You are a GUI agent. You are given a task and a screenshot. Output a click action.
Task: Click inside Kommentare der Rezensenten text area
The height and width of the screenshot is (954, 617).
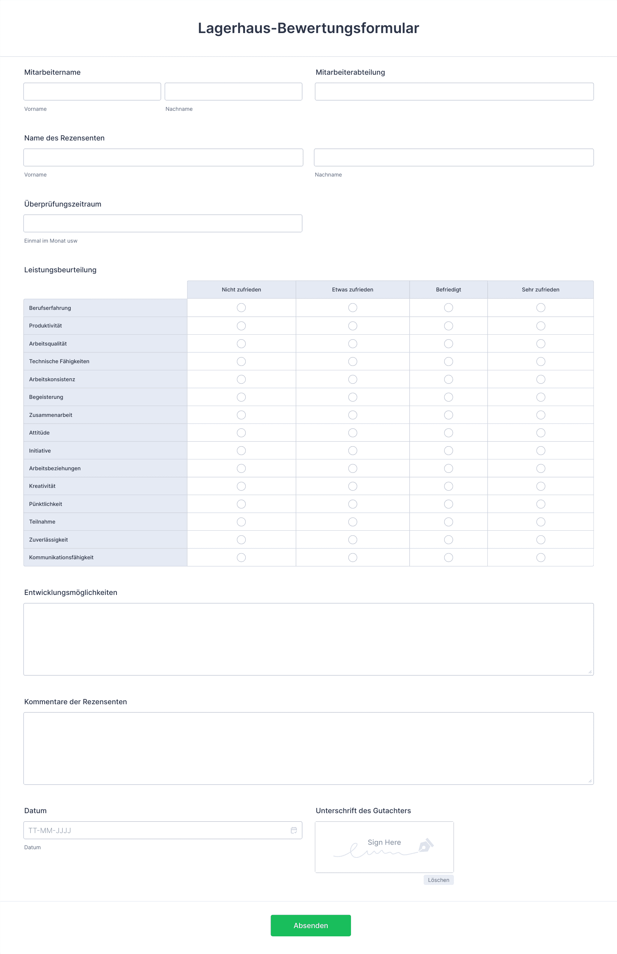[308, 748]
